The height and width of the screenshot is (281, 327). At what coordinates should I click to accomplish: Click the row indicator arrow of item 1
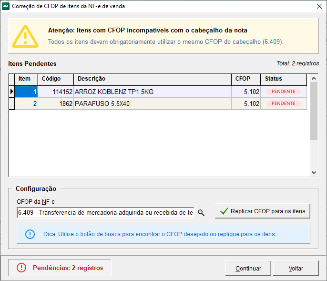[11, 92]
